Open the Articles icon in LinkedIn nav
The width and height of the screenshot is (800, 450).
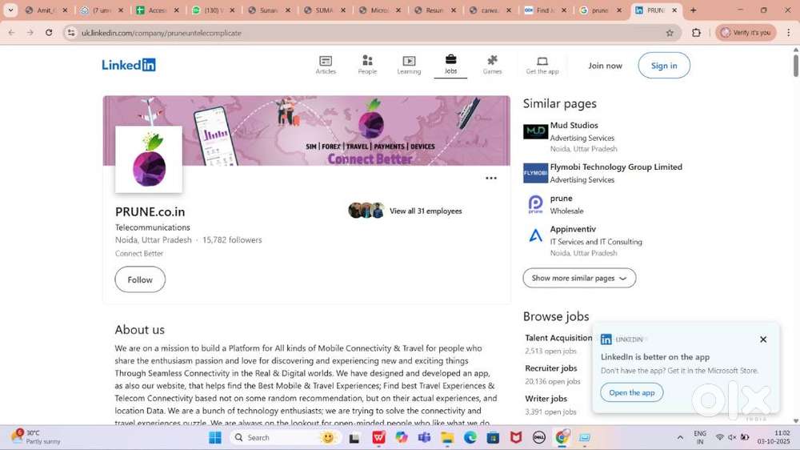(x=326, y=61)
